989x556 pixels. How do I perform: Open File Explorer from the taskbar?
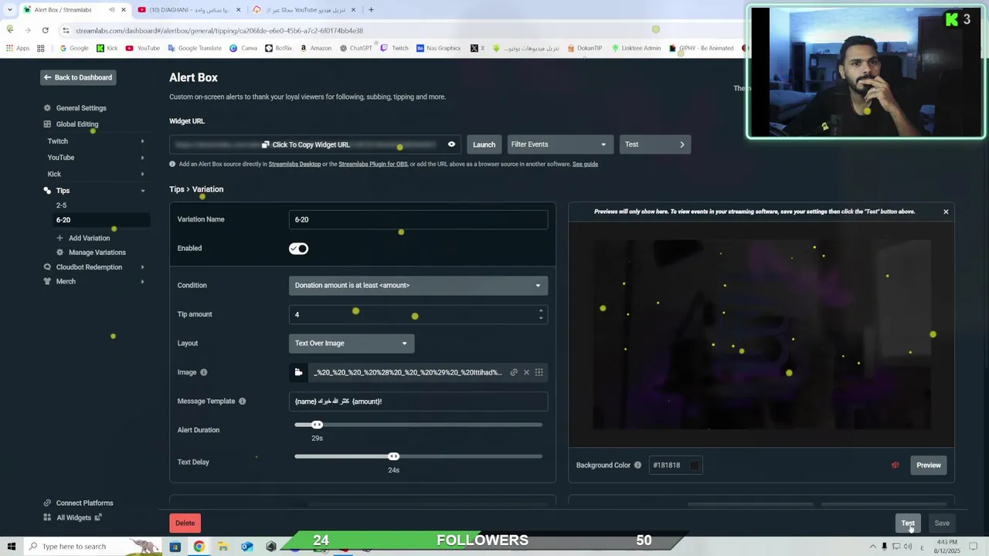[223, 547]
